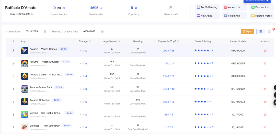
Task: Click the 3.6 star rating of Arcade Games Pack
Action: click(x=204, y=89)
